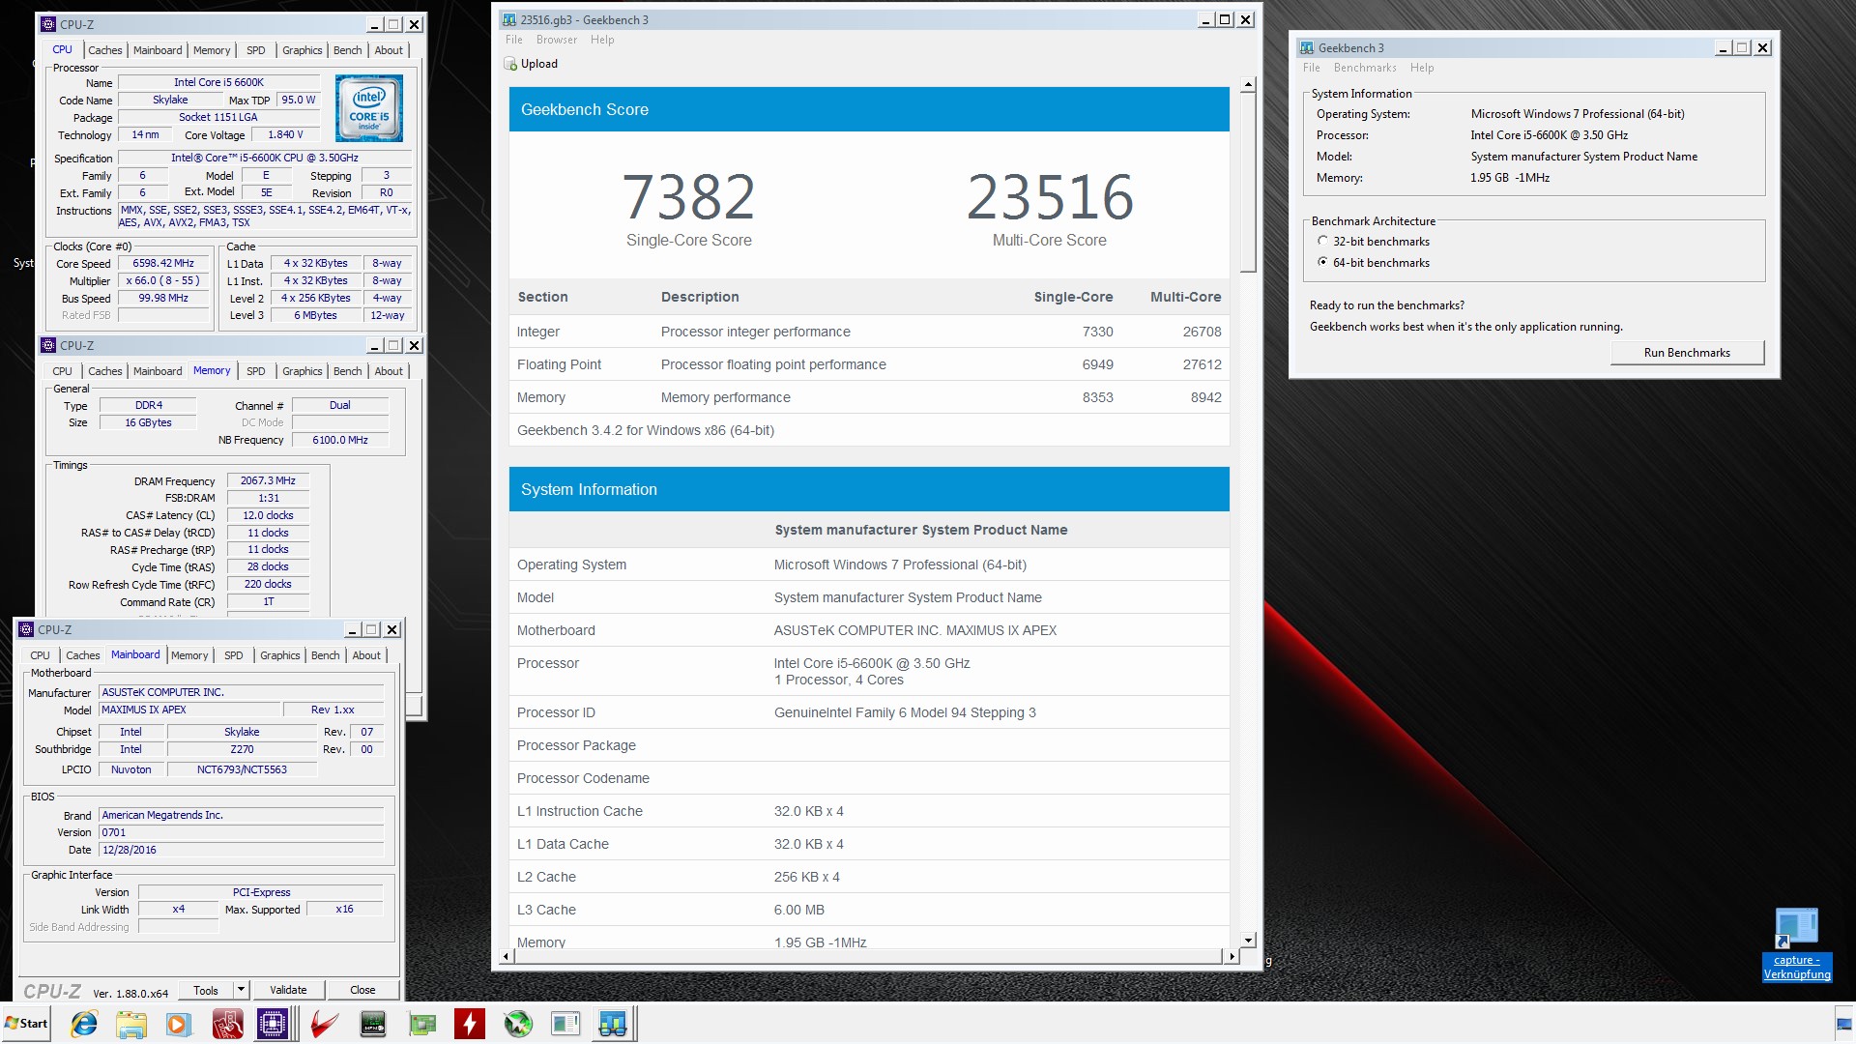The height and width of the screenshot is (1044, 1856).
Task: Click the Tools button in CPU-Z
Action: pos(206,990)
